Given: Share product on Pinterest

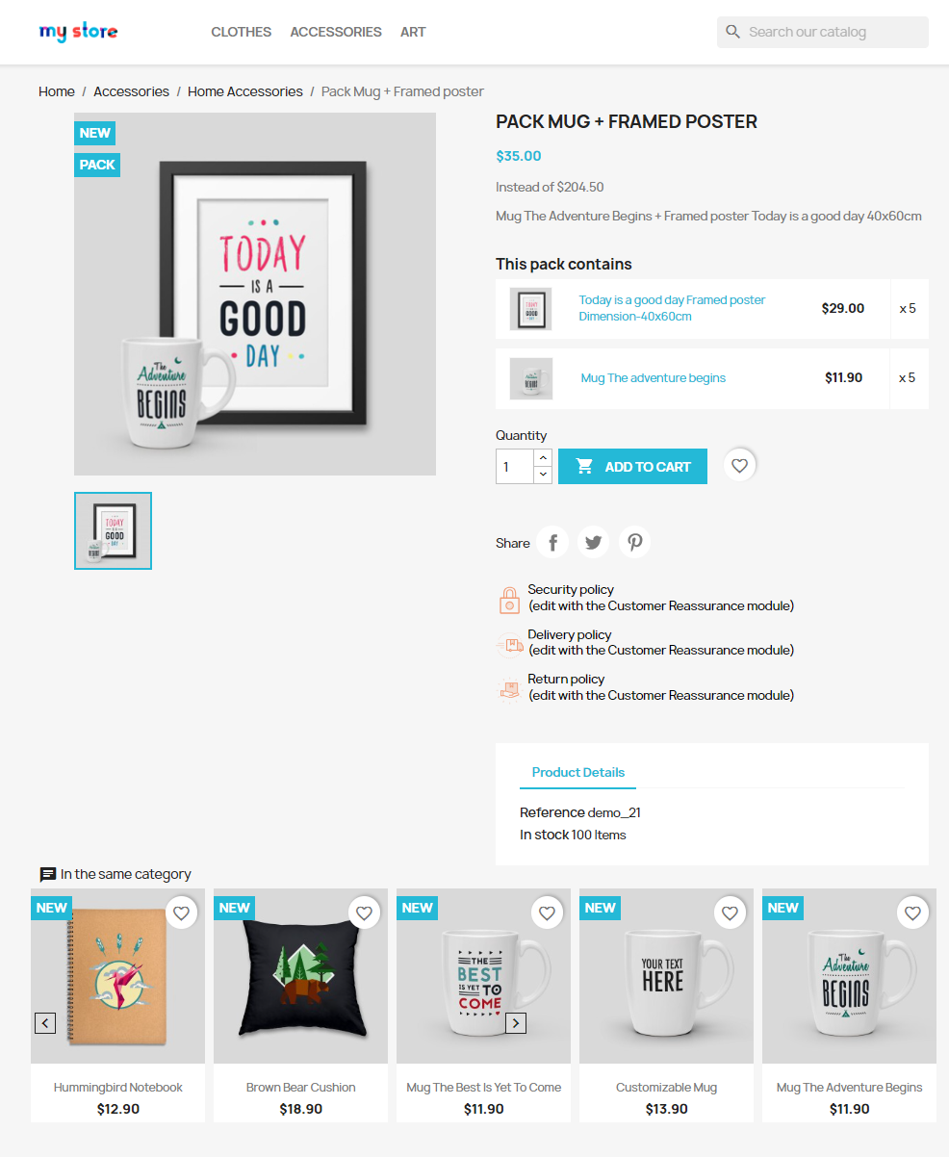Looking at the screenshot, I should (x=635, y=542).
